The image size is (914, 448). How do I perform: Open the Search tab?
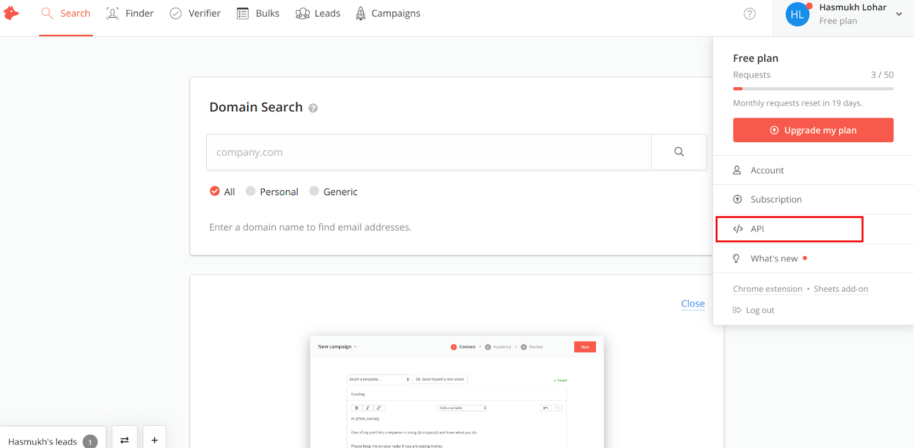coord(66,13)
